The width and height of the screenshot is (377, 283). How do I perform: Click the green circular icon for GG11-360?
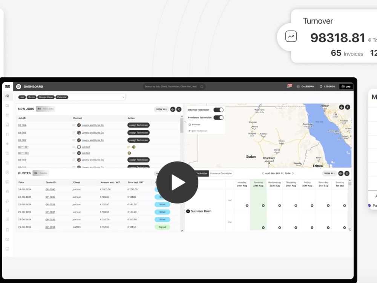coord(129,153)
